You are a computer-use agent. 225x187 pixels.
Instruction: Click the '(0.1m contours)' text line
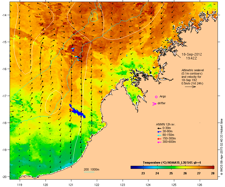tap(192, 73)
